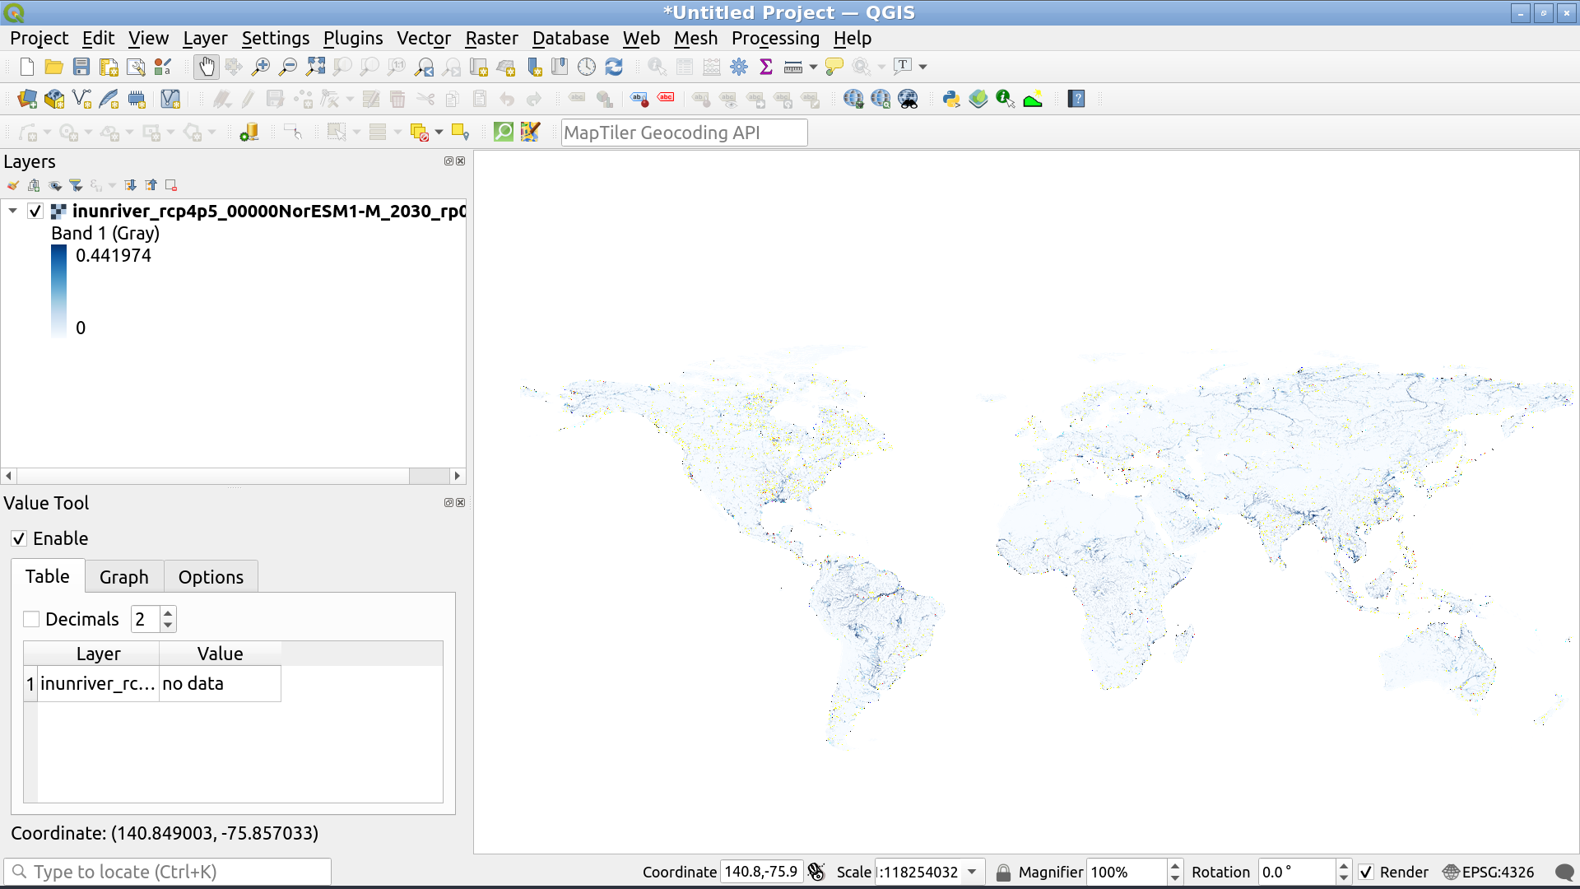Screen dimensions: 1580x889
Task: Click the MapTiler Geocoding API field
Action: tap(683, 133)
